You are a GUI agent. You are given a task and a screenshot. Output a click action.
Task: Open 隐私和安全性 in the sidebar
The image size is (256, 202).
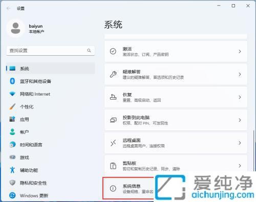click(51, 183)
